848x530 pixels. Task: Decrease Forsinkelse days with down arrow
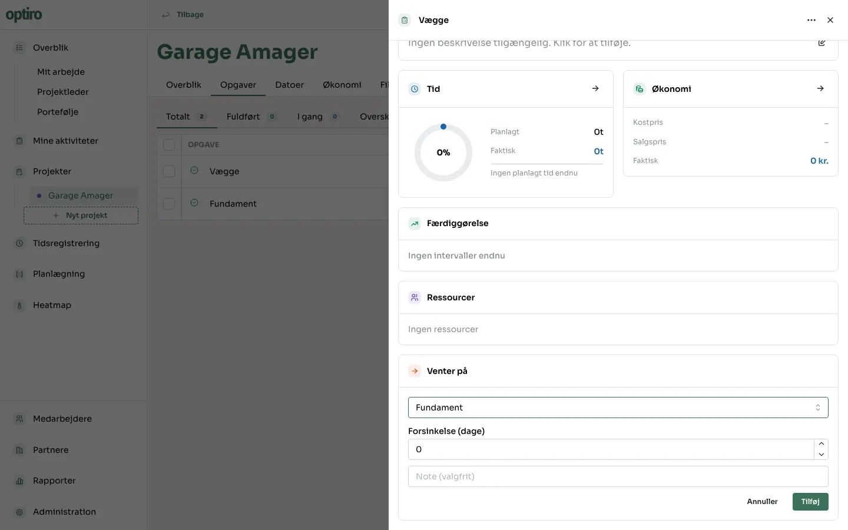tap(821, 455)
